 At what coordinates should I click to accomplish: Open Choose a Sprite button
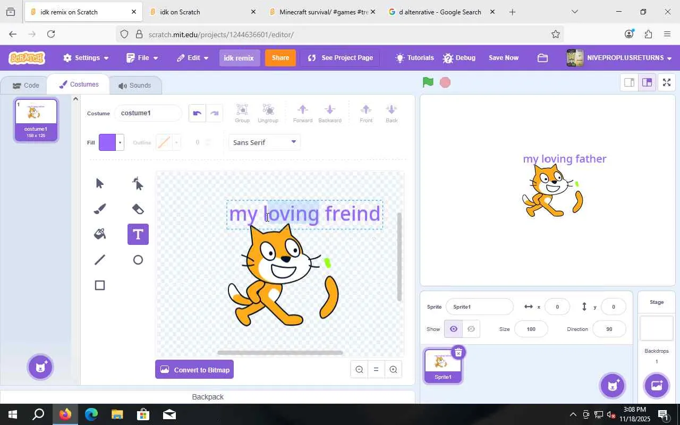click(x=612, y=385)
